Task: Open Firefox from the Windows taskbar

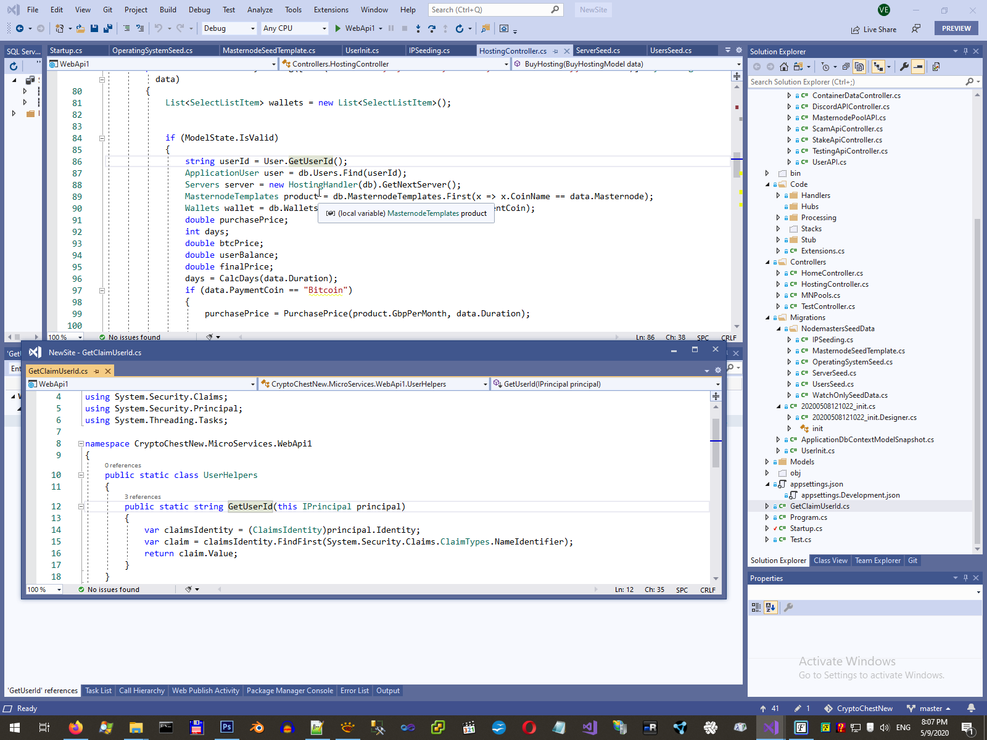Action: pyautogui.click(x=76, y=728)
